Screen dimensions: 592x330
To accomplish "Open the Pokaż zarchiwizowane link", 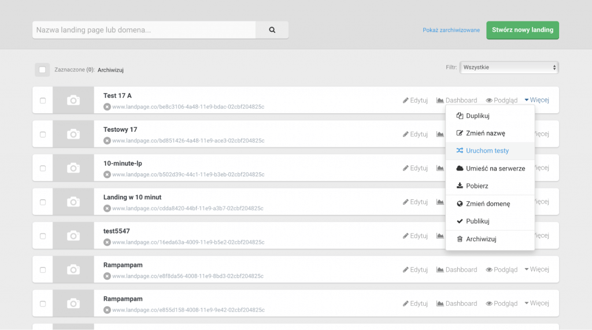I will (x=451, y=30).
